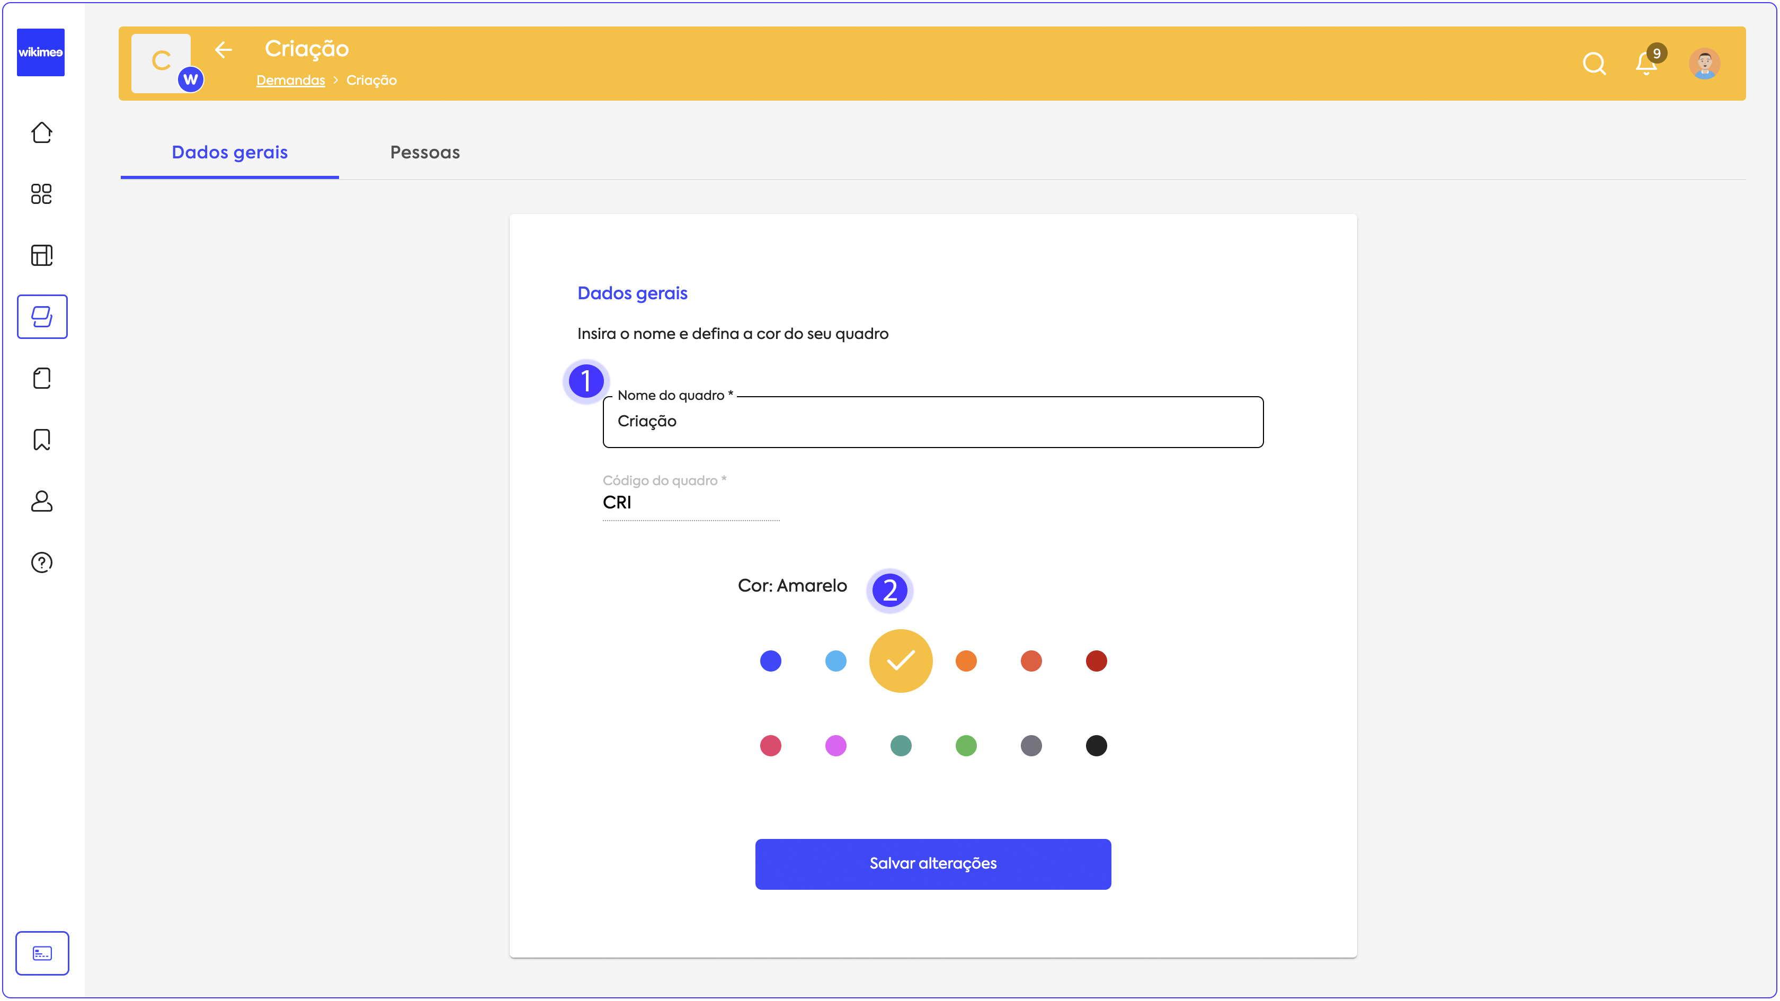The height and width of the screenshot is (1001, 1780).
Task: Open the notifications bell
Action: 1646,64
